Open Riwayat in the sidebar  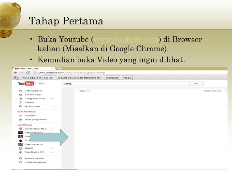pyautogui.click(x=29, y=102)
